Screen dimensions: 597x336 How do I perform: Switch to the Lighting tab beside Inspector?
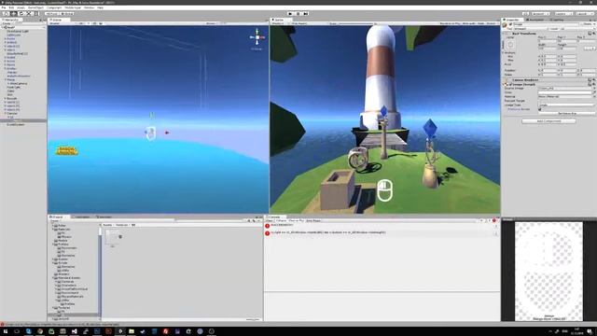click(558, 20)
